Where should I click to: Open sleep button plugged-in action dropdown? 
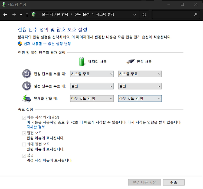[140, 86]
